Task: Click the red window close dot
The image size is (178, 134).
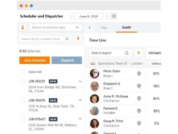Action: tap(21, 6)
